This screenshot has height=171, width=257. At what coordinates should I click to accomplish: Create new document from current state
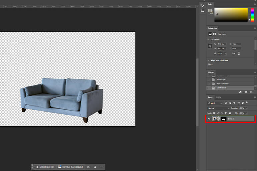(240, 92)
